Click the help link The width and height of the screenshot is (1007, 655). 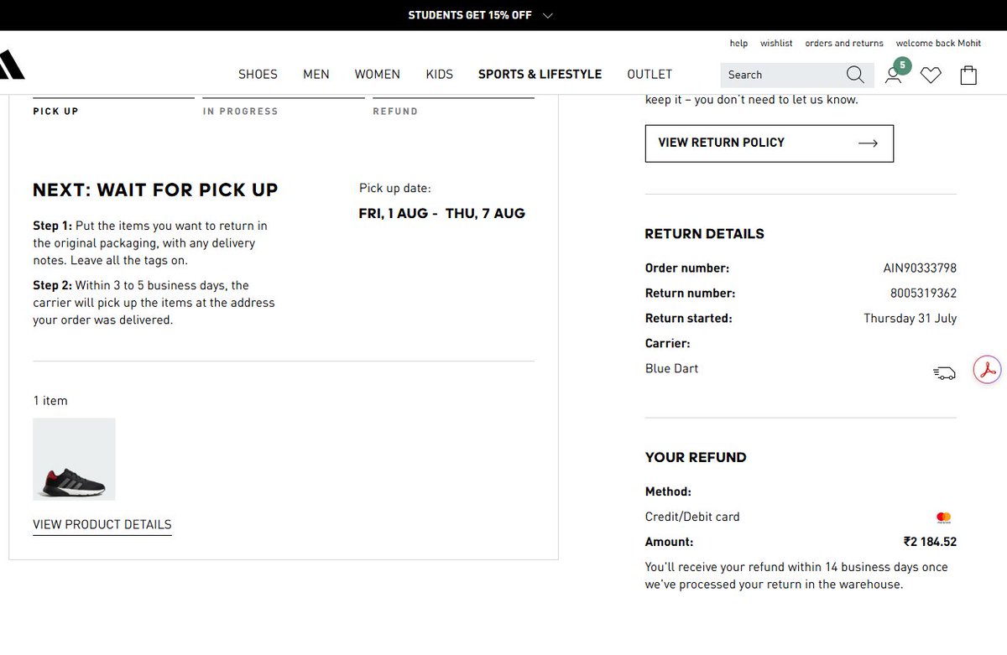pos(738,43)
